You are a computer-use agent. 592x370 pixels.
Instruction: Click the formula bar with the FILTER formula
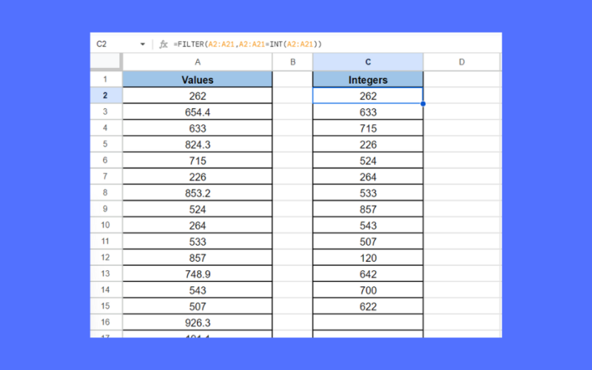(x=333, y=44)
